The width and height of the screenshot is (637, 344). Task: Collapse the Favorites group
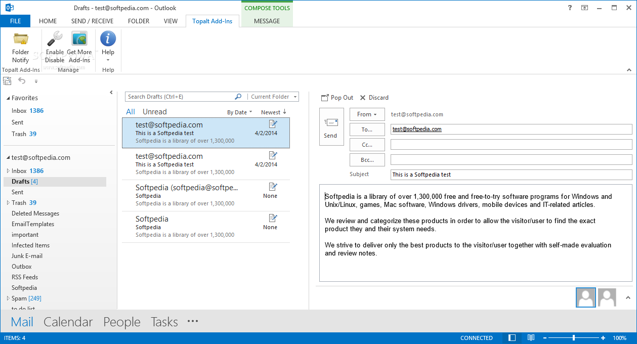(x=8, y=98)
